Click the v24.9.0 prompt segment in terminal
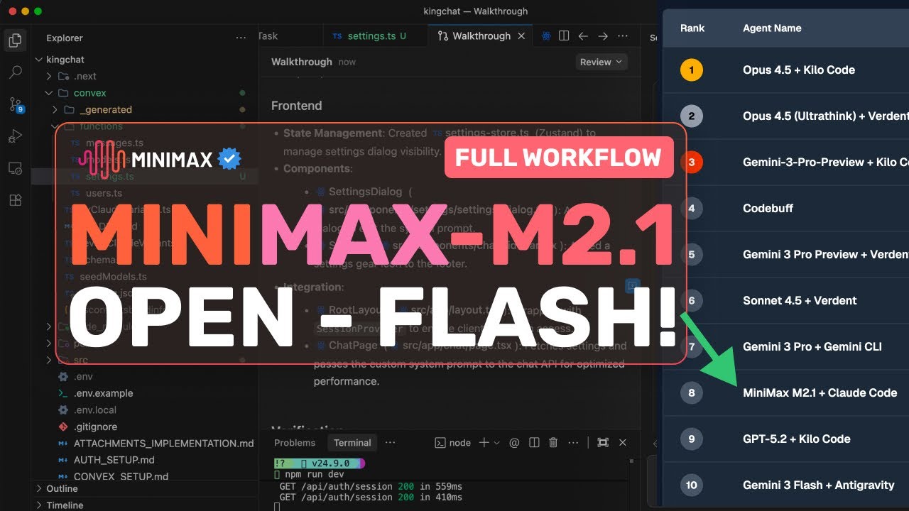Image resolution: width=909 pixels, height=511 pixels. (330, 463)
